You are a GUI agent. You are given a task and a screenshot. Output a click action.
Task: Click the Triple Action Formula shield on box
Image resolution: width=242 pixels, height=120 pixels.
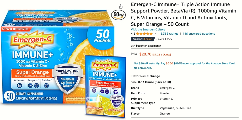67,79
